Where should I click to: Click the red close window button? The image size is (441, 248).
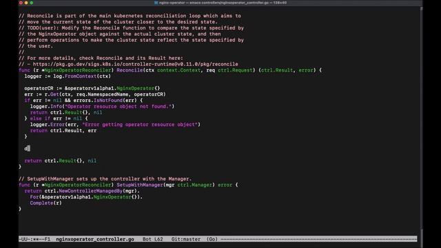point(21,3)
